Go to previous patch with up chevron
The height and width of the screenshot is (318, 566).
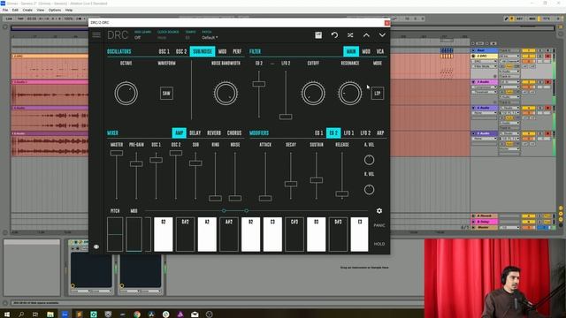coord(366,35)
